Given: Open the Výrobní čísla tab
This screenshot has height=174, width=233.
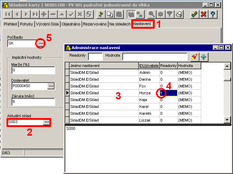Looking at the screenshot, I should click(x=48, y=24).
